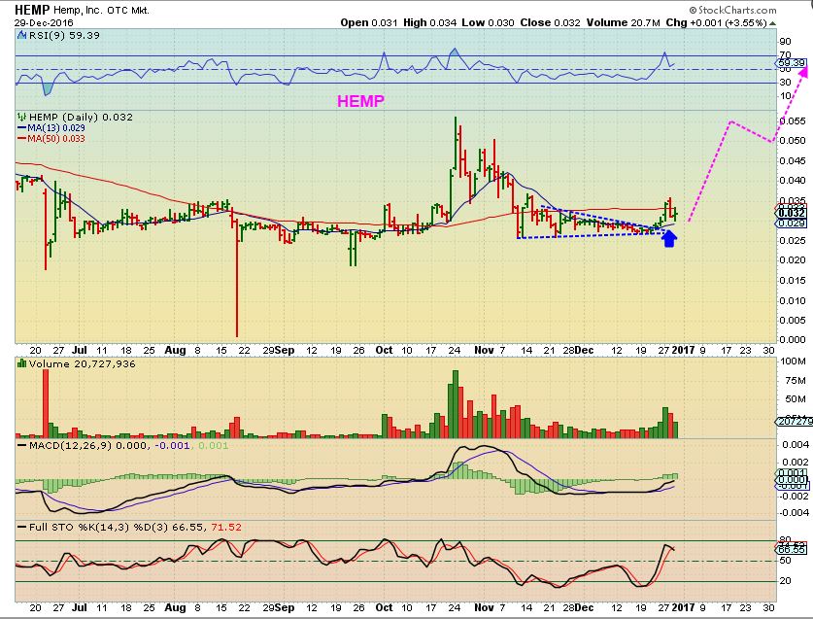The image size is (813, 619).
Task: Click the 'Hemp, Inc.' company name
Action: 78,11
